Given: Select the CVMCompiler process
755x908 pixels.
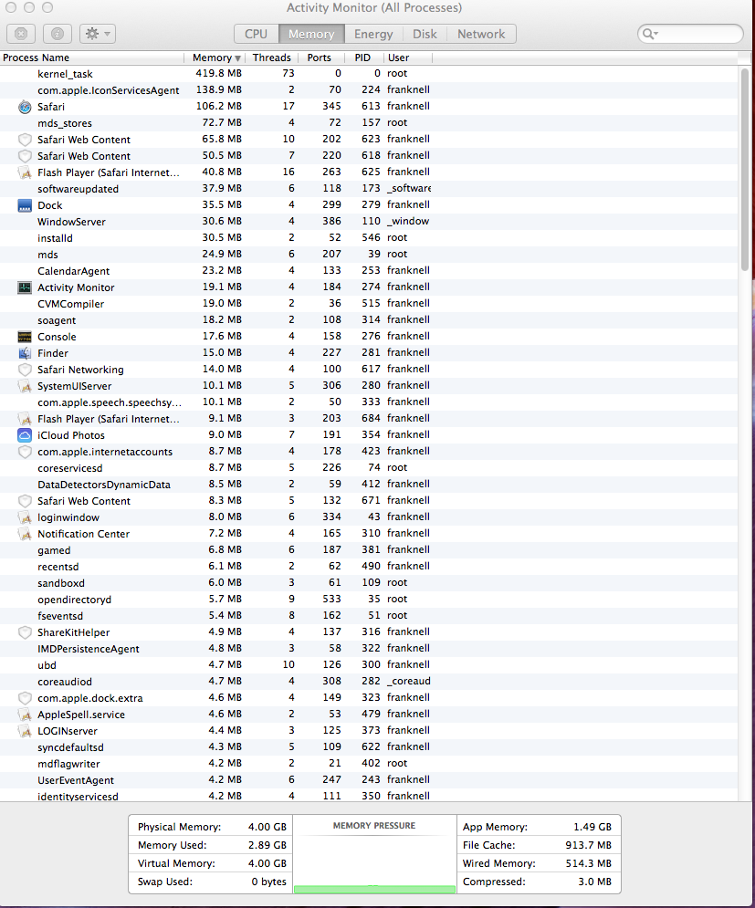Looking at the screenshot, I should (x=369, y=304).
